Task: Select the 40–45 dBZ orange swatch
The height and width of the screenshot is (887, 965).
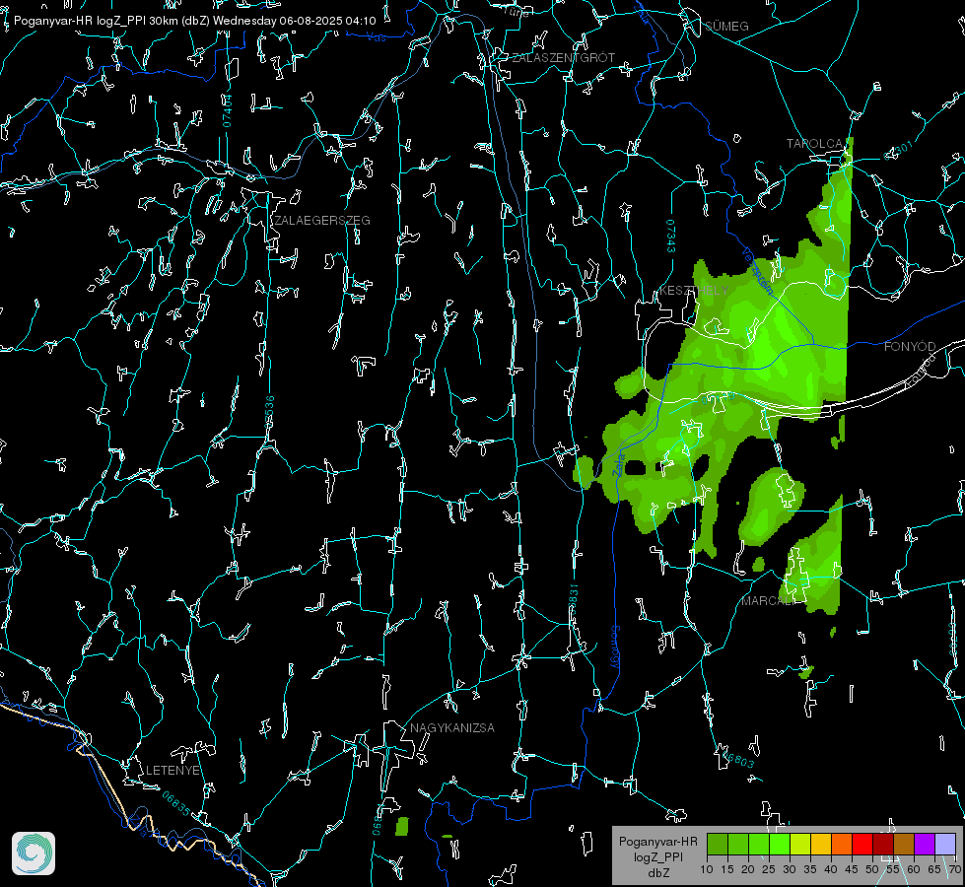Action: [x=842, y=844]
